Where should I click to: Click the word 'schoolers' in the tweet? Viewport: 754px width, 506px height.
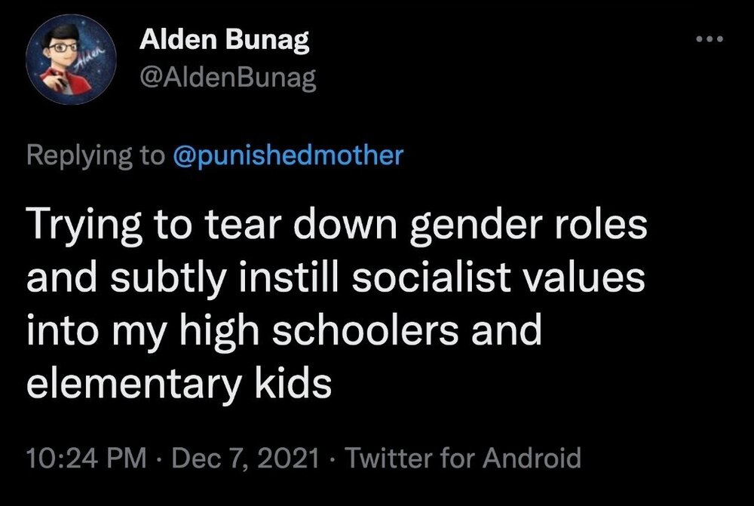[369, 331]
